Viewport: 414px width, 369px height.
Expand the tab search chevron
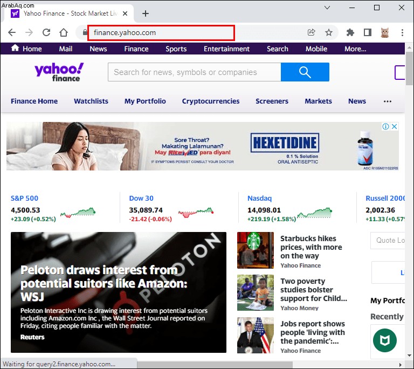(327, 8)
